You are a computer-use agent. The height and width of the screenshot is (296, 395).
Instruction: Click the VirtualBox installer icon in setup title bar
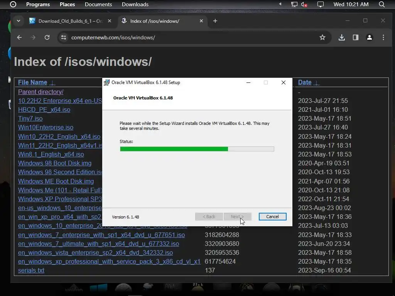click(x=106, y=82)
